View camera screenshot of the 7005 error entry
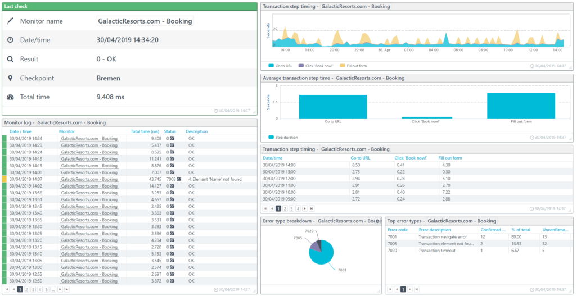The height and width of the screenshot is (296, 576). tap(179, 179)
